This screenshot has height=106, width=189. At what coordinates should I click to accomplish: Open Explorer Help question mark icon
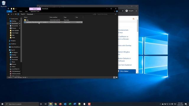pos(117,11)
